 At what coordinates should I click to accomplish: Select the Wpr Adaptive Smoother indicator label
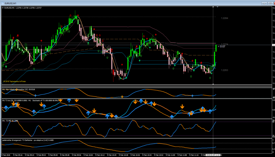(x=19, y=90)
